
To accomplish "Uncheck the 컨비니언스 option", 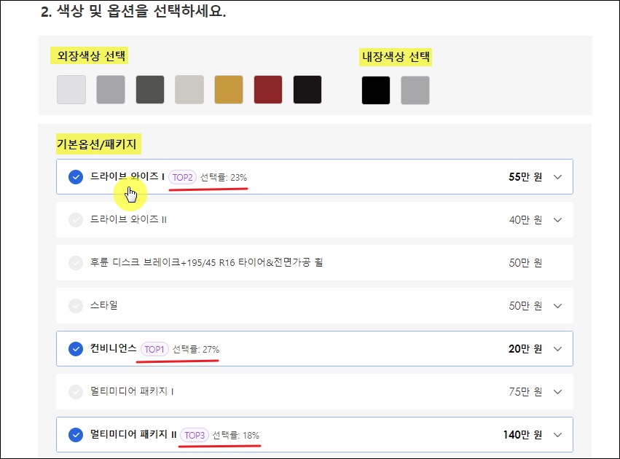I will coord(76,349).
